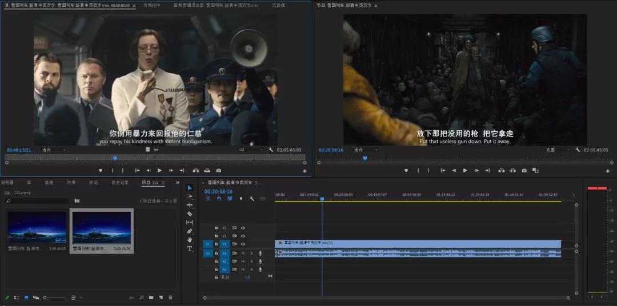The width and height of the screenshot is (617, 306).
Task: Select the first clip thumbnail in Project panel
Action: pos(37,228)
